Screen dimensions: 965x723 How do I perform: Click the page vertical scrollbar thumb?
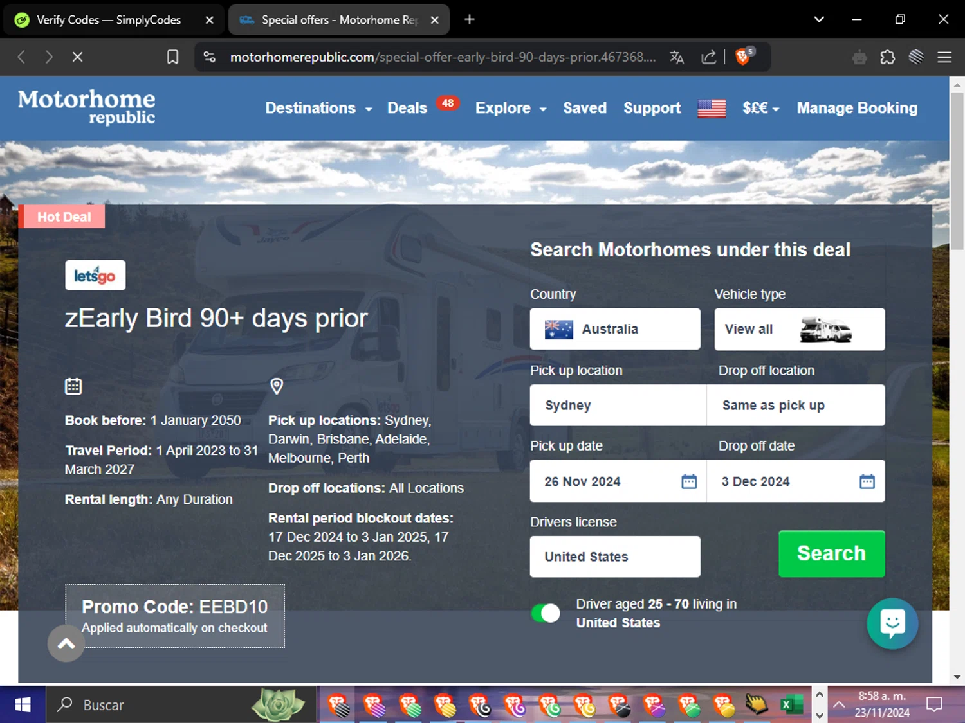point(957,170)
